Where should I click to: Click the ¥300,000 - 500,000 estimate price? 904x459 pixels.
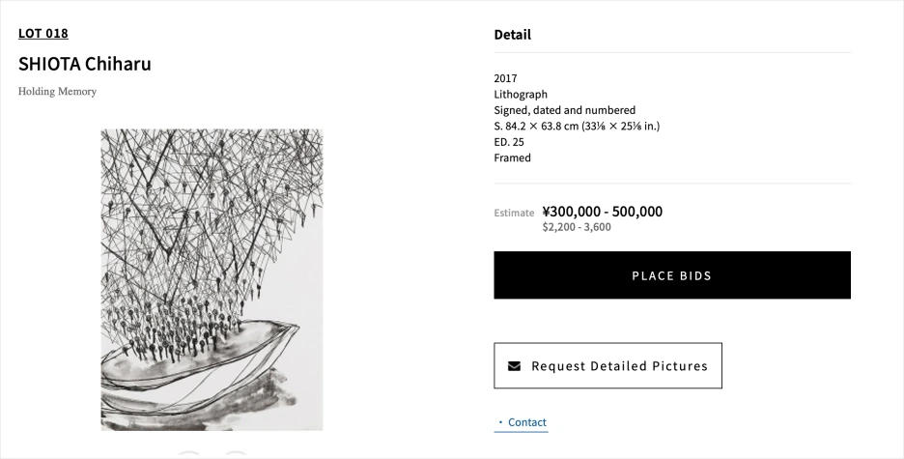[x=602, y=212]
